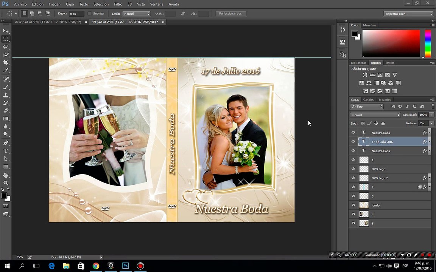Select the Crop tool
This screenshot has height=272, width=436.
tap(6, 62)
